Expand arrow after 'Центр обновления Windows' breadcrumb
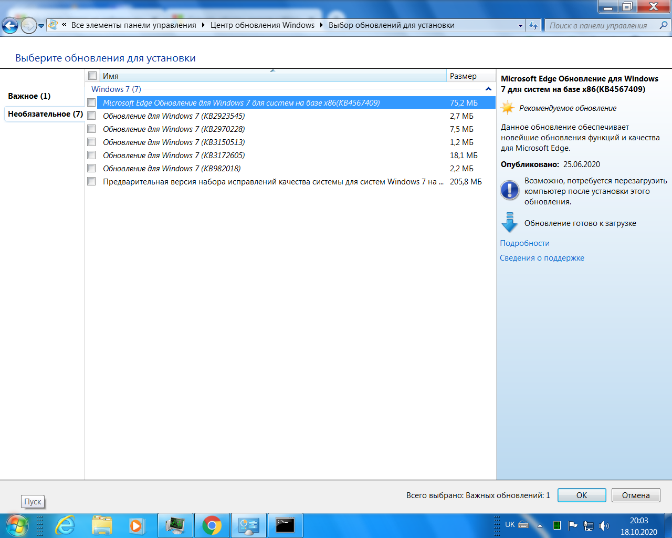Viewport: 672px width, 538px height. click(x=321, y=25)
